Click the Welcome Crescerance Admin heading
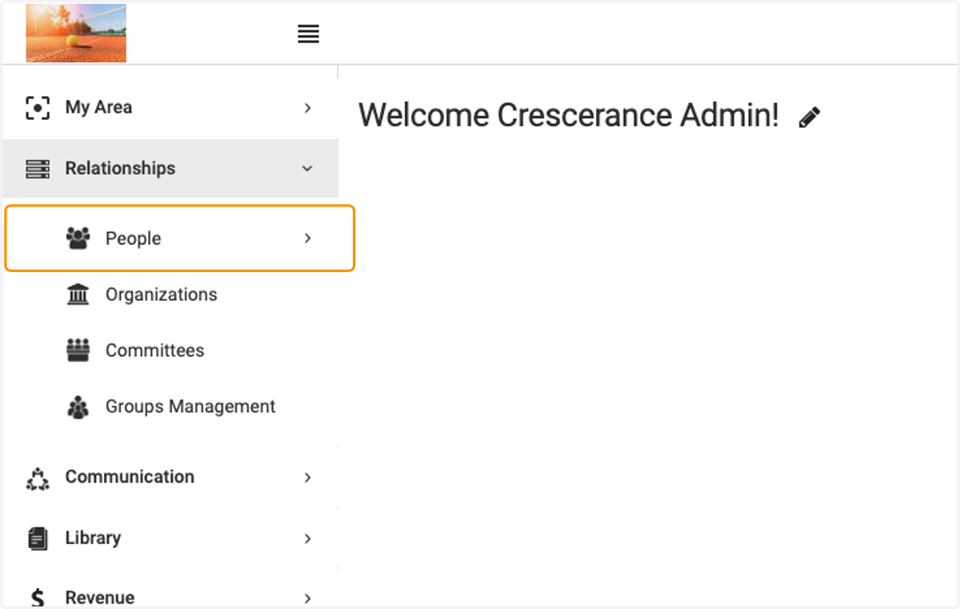960x609 pixels. tap(569, 115)
